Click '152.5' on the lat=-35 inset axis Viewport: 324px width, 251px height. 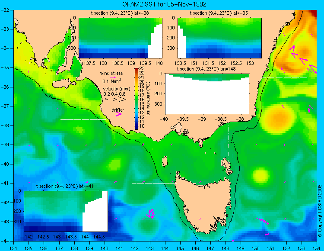point(236,63)
